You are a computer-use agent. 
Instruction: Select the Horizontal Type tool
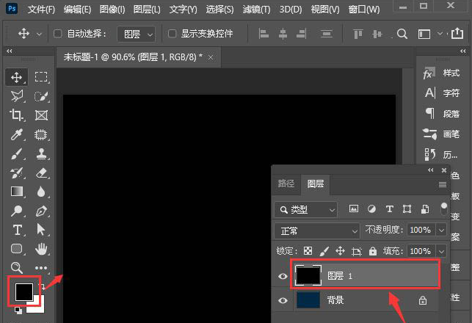pyautogui.click(x=17, y=230)
